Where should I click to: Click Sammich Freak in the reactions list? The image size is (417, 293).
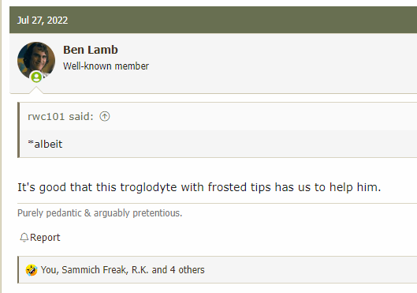95,270
